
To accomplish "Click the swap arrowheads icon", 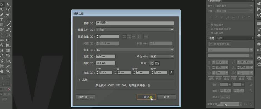I will pyautogui.click(x=251, y=85).
